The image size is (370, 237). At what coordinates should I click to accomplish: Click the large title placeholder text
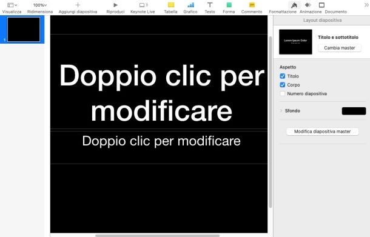pos(161,93)
